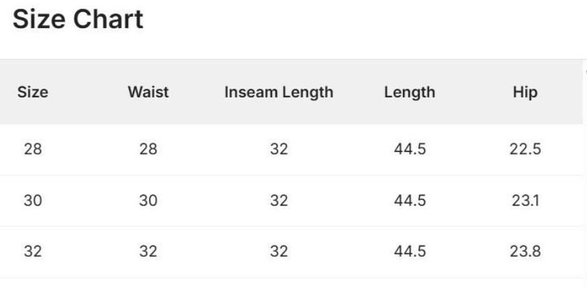Screen dimensions: 587x289
Task: Click the Length column header
Action: pyautogui.click(x=410, y=92)
